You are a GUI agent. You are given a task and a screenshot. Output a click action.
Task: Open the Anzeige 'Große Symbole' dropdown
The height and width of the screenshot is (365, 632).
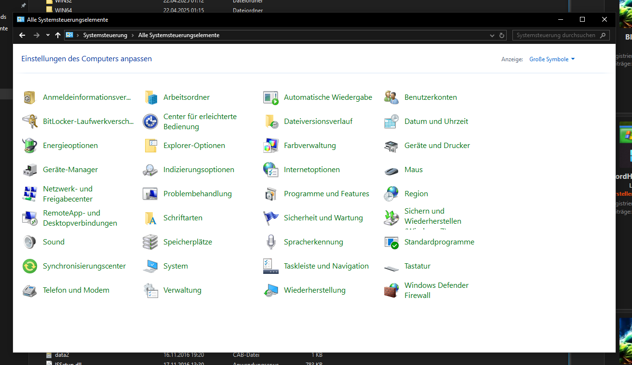coord(552,59)
